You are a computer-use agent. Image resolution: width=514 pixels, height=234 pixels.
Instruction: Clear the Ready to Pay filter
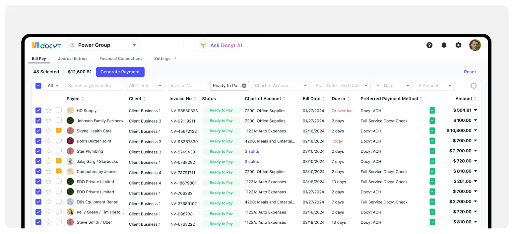tap(244, 86)
